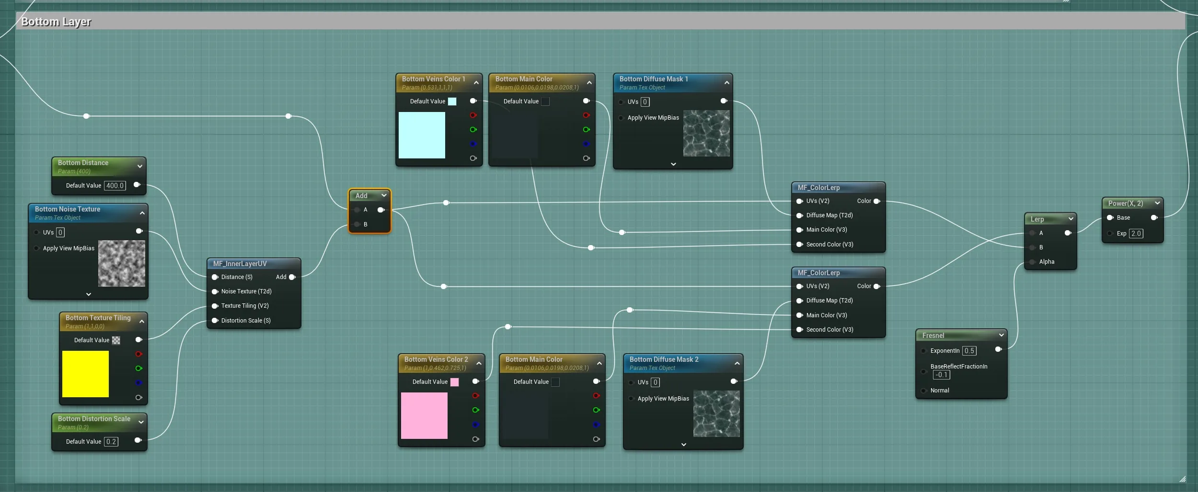Open the cyan Bottom Veins Color 1 swatch

[x=452, y=101]
